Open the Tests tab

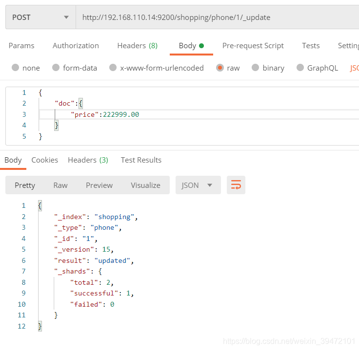pos(311,46)
